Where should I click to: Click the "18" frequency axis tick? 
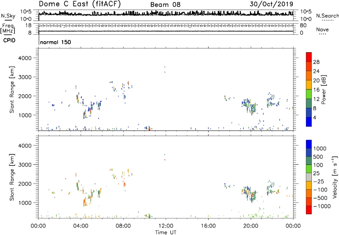pos(28,25)
